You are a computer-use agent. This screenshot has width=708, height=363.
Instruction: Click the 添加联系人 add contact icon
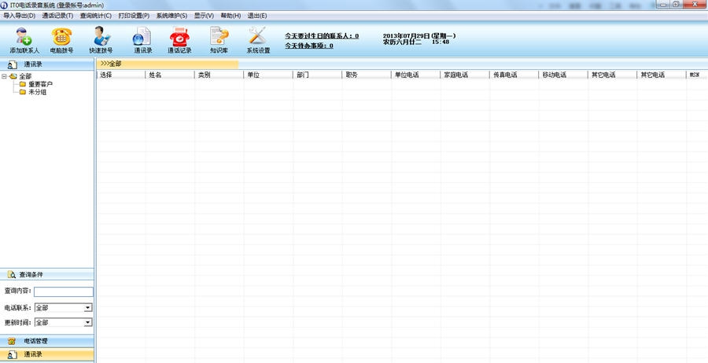tap(24, 36)
